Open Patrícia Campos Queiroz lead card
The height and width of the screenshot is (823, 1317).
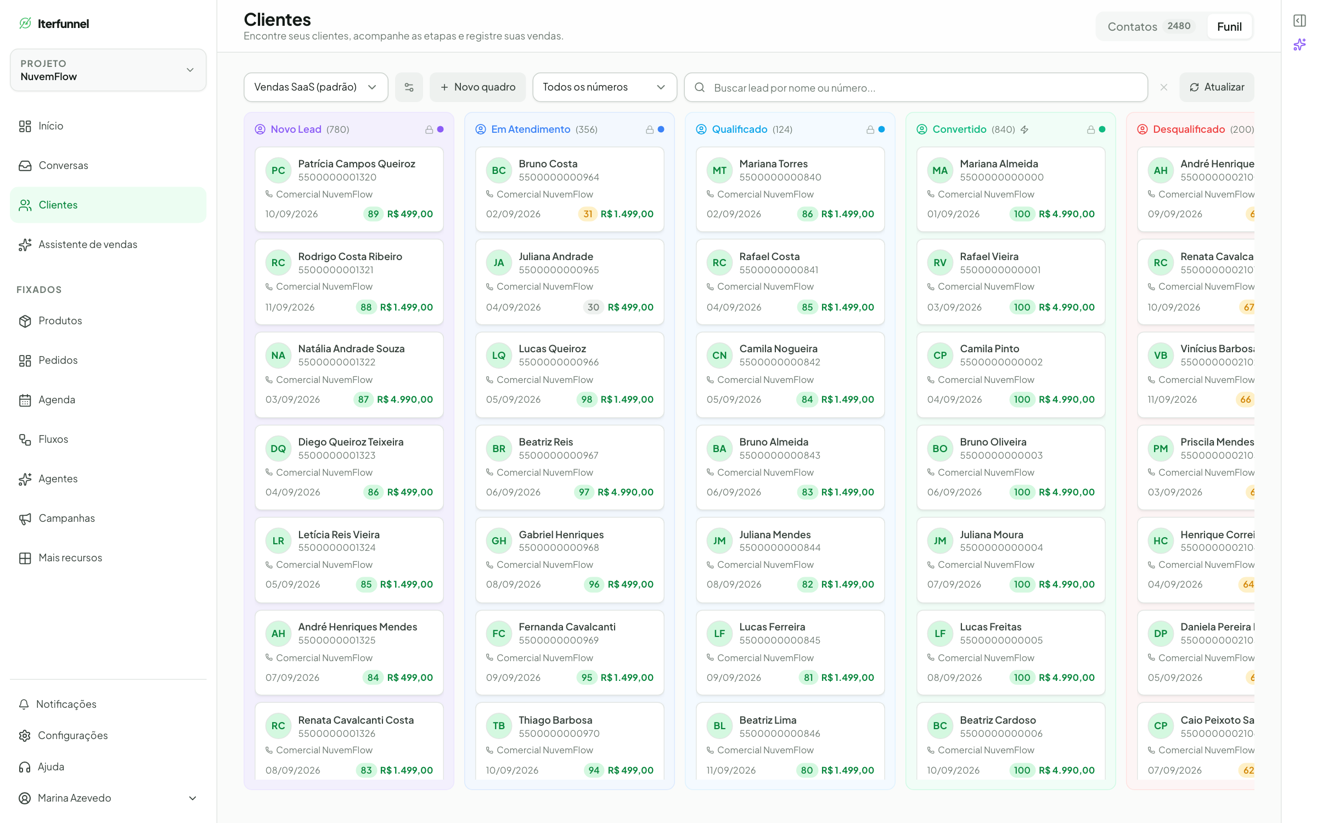pos(349,189)
